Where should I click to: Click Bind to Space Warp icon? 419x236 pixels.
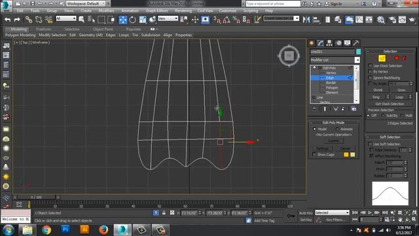[x=48, y=20]
